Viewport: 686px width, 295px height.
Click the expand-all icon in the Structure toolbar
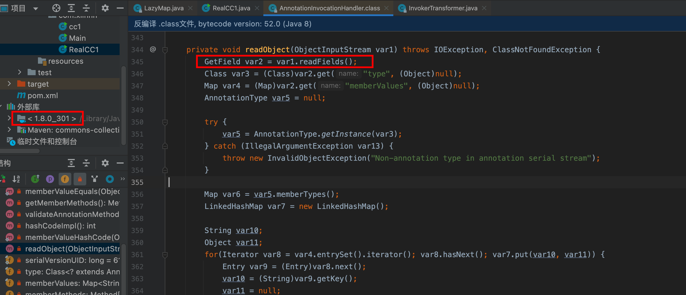click(71, 163)
